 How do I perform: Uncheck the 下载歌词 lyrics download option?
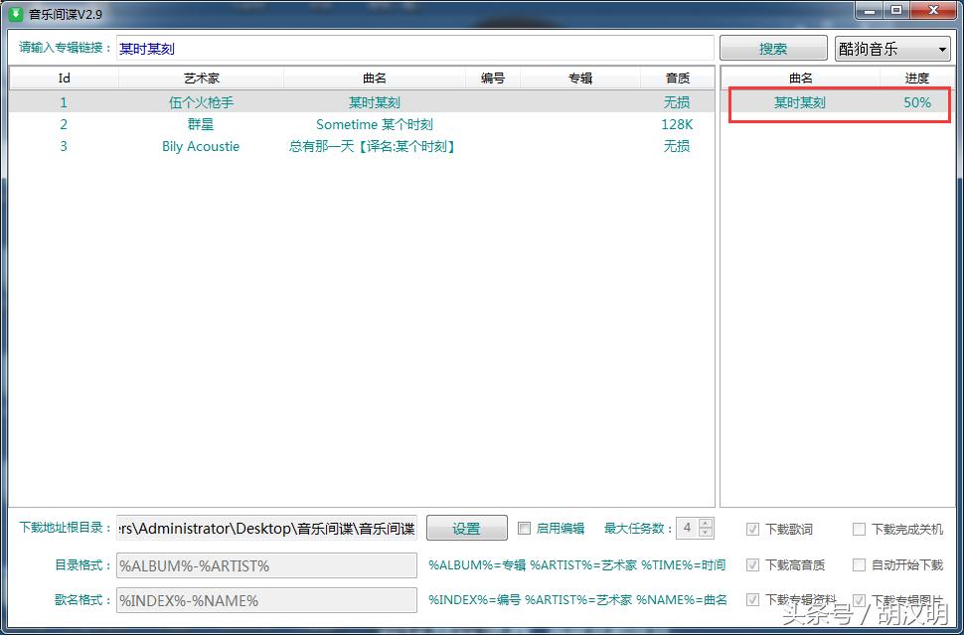753,529
